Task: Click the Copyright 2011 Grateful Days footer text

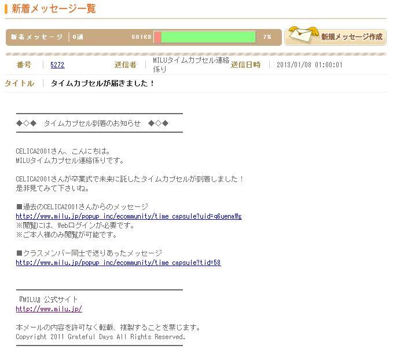Action: pyautogui.click(x=100, y=337)
